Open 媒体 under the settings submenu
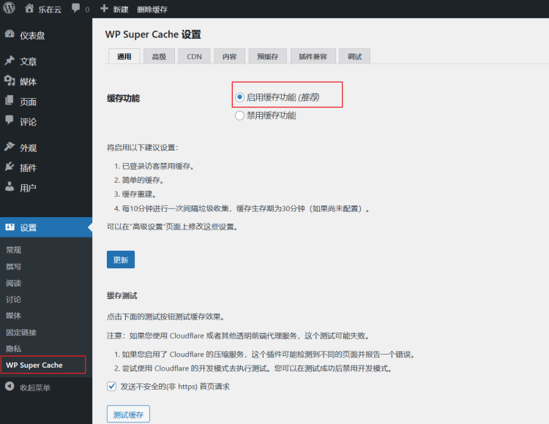 pyautogui.click(x=13, y=315)
